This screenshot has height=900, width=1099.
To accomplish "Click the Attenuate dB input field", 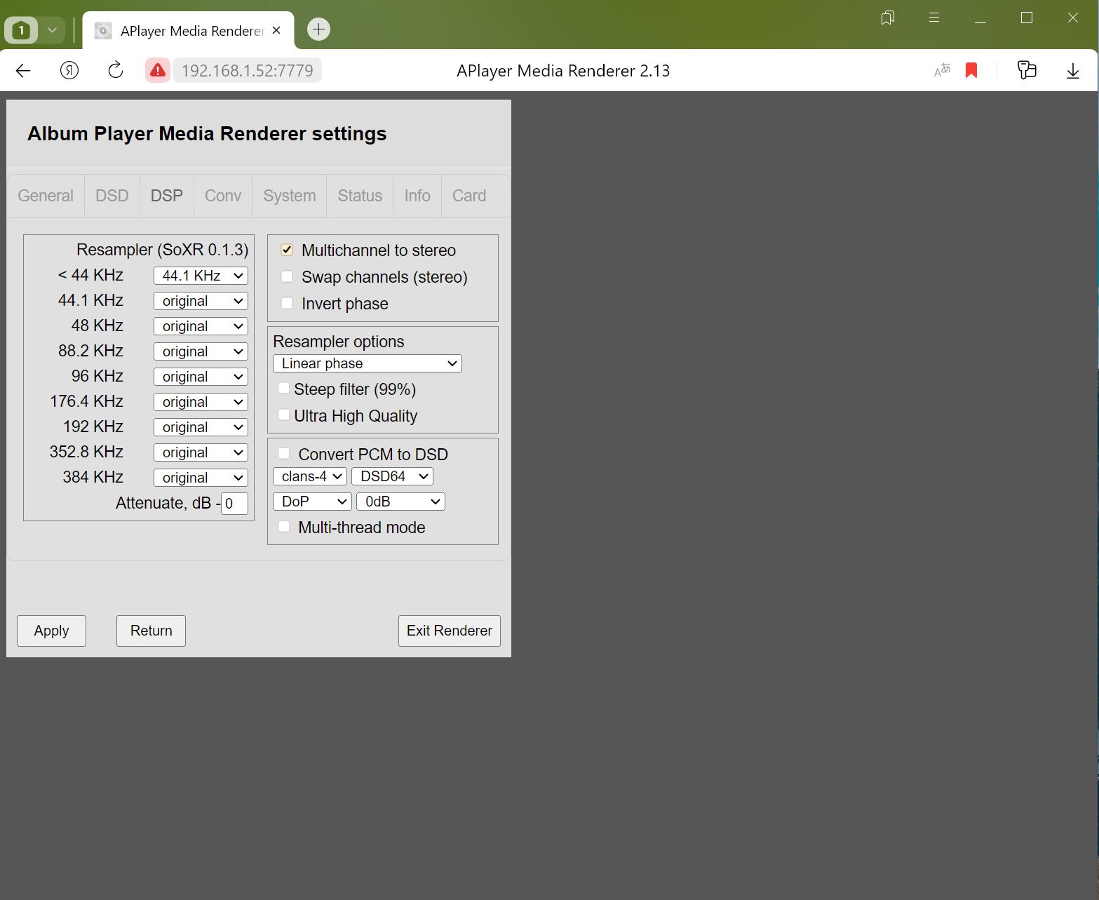I will click(x=234, y=504).
